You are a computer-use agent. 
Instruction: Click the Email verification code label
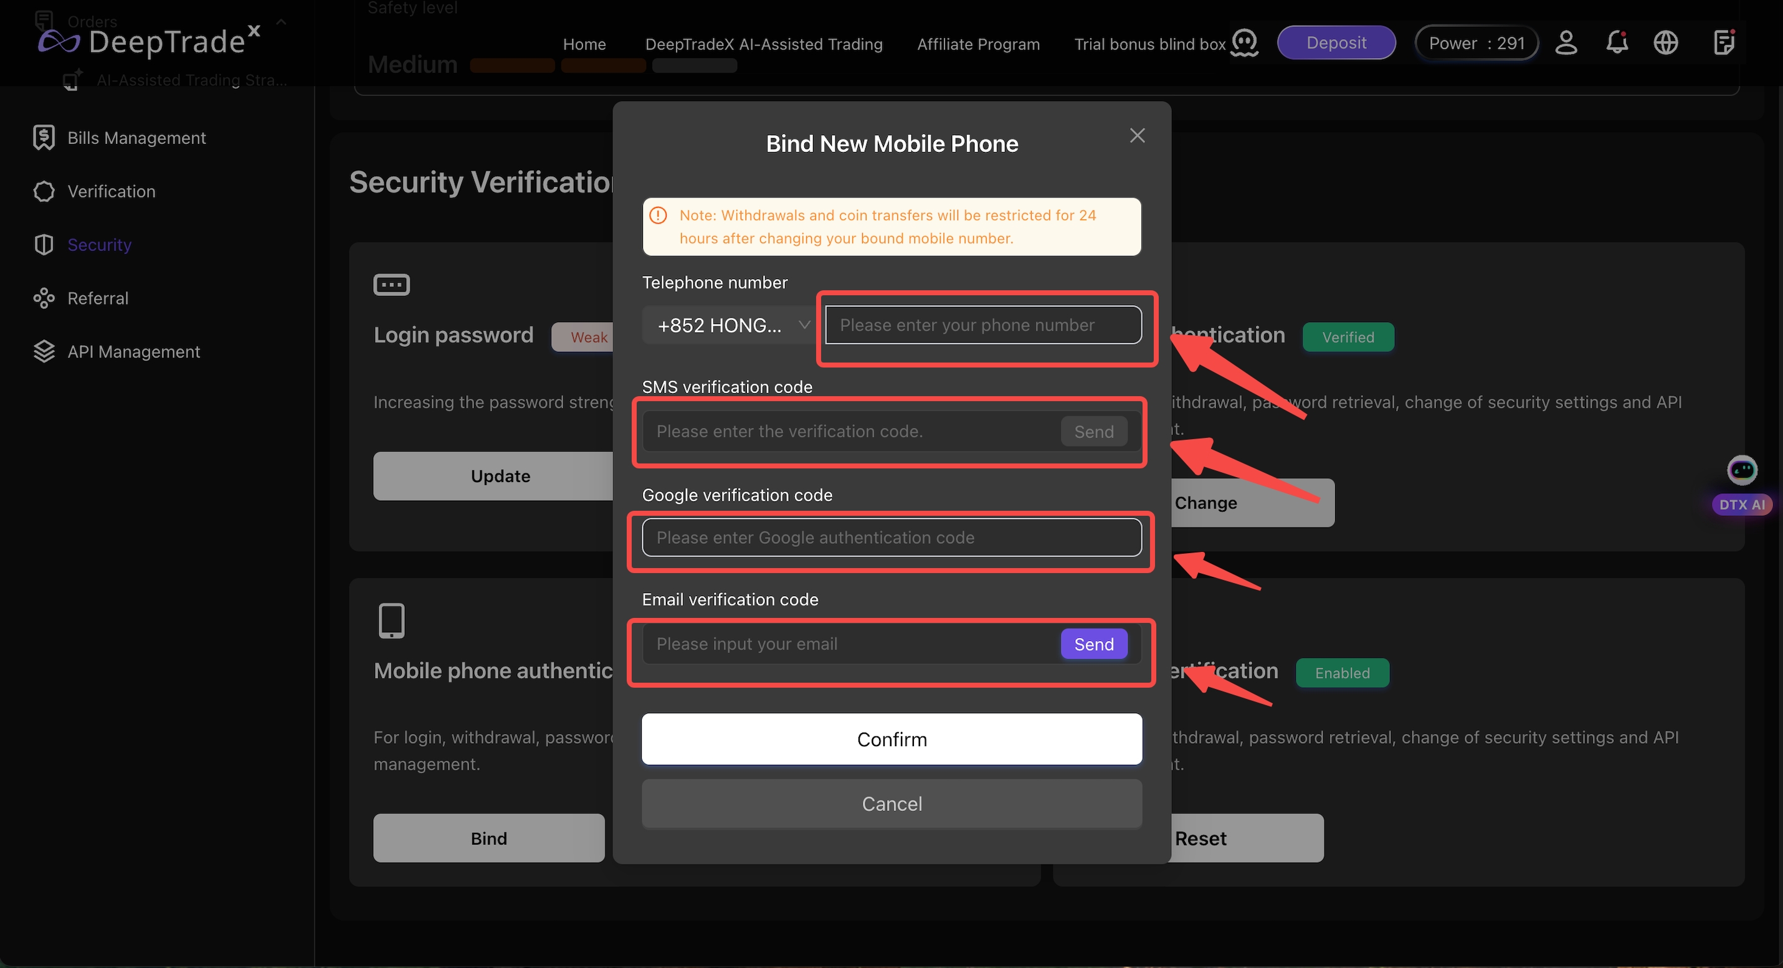click(730, 599)
